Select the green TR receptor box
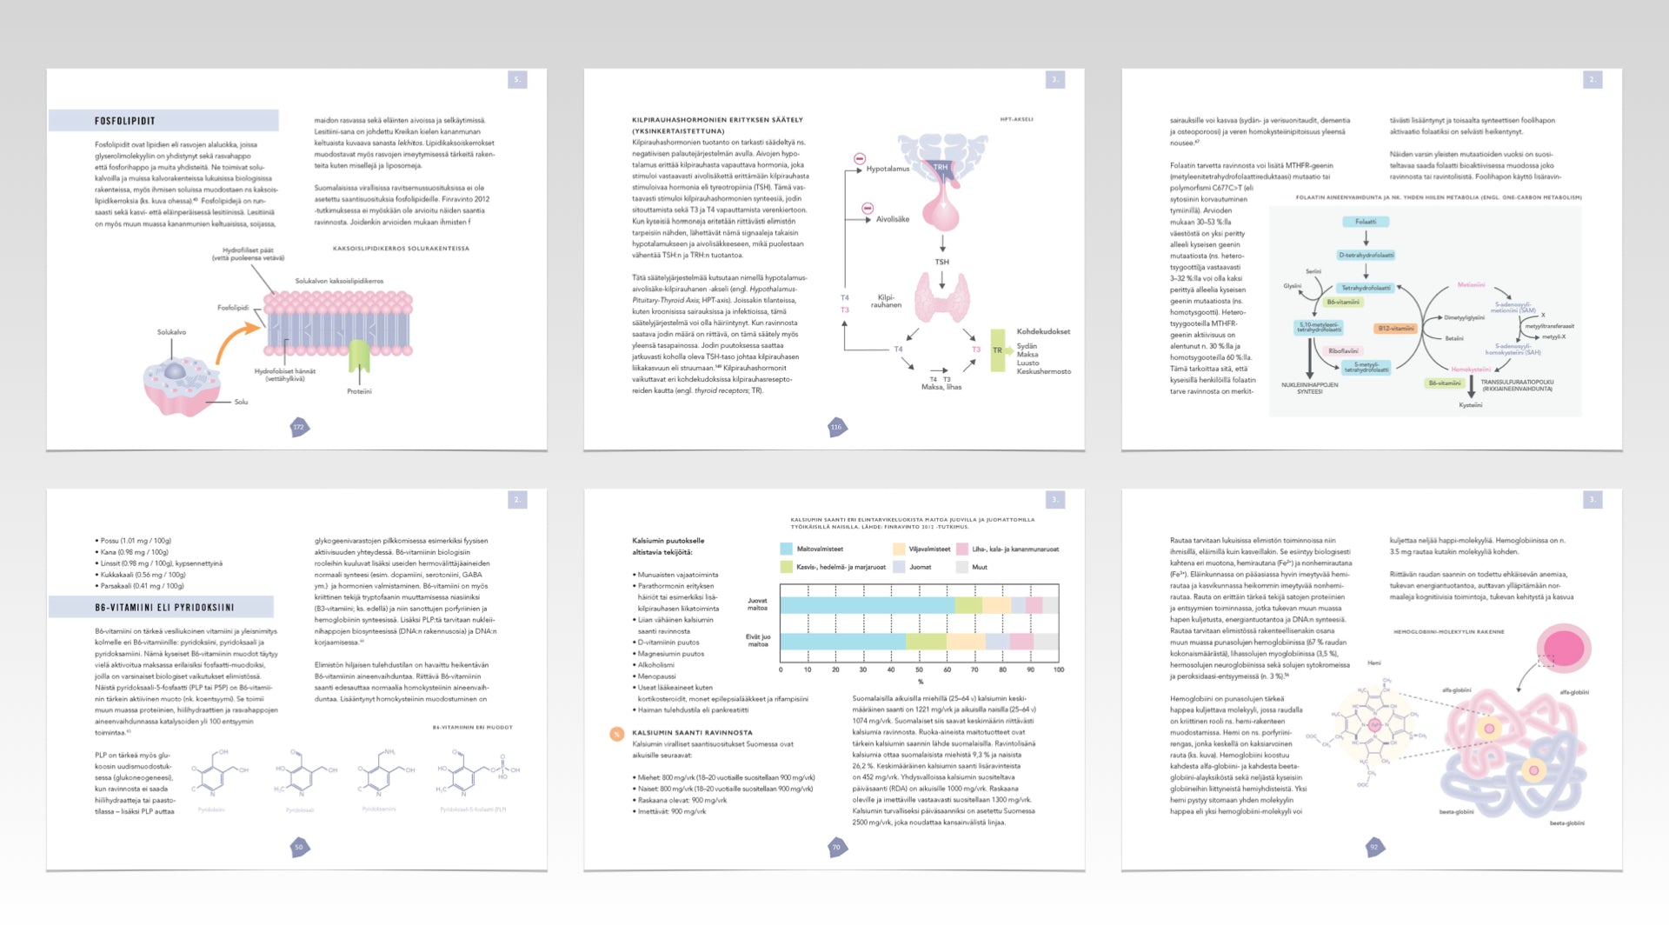The height and width of the screenshot is (939, 1669). (998, 350)
